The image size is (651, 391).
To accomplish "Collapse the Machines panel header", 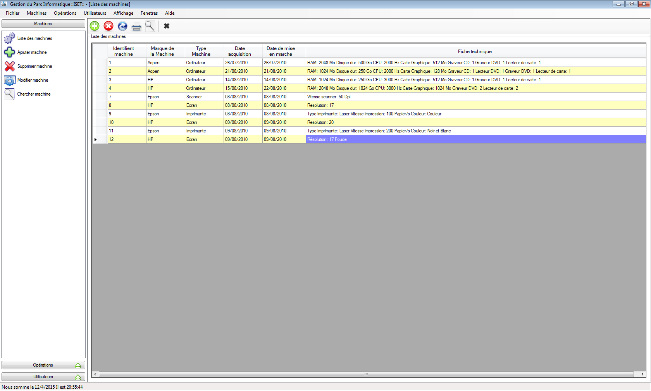I will tap(43, 24).
